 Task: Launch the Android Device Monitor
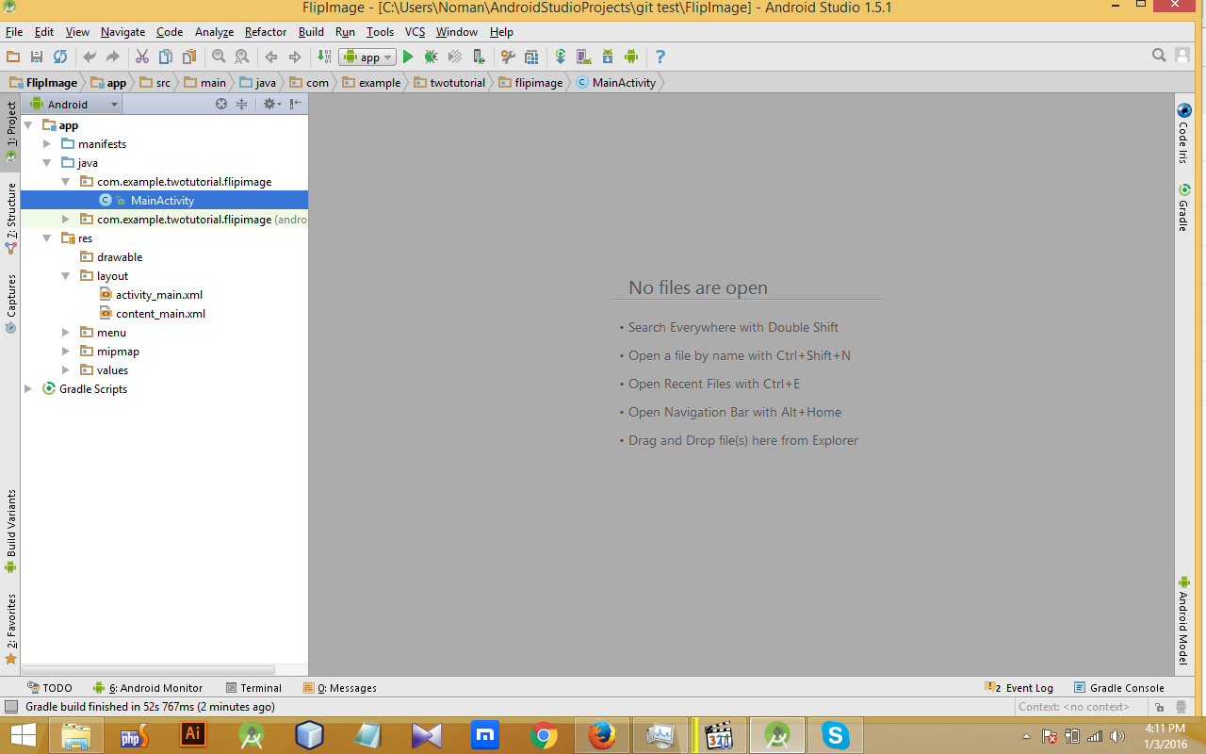click(x=631, y=57)
